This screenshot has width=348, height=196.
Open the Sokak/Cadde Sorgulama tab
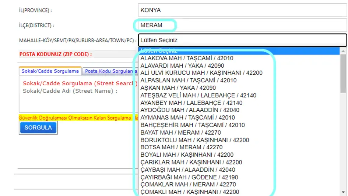pyautogui.click(x=50, y=71)
